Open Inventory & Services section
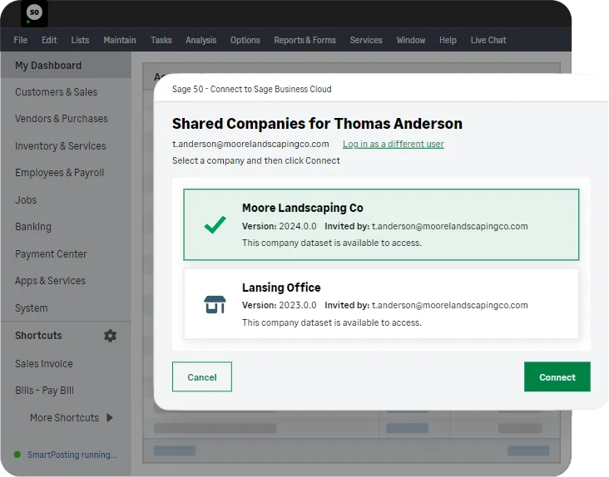 click(x=61, y=145)
